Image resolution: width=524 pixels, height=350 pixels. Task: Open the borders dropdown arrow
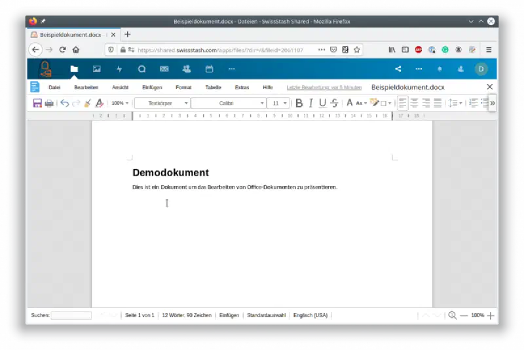coord(390,104)
